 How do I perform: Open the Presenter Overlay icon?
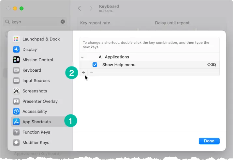(16, 101)
